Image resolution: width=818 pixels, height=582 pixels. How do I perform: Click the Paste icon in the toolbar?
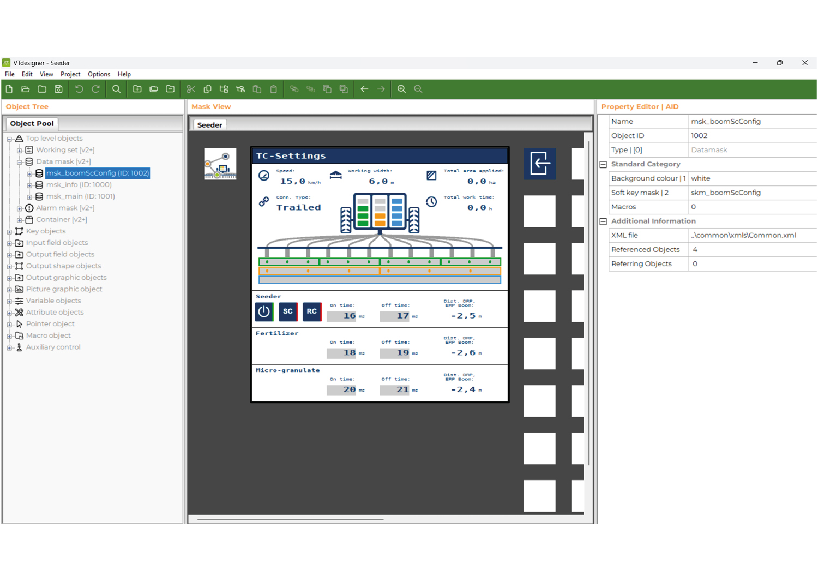[x=273, y=89]
